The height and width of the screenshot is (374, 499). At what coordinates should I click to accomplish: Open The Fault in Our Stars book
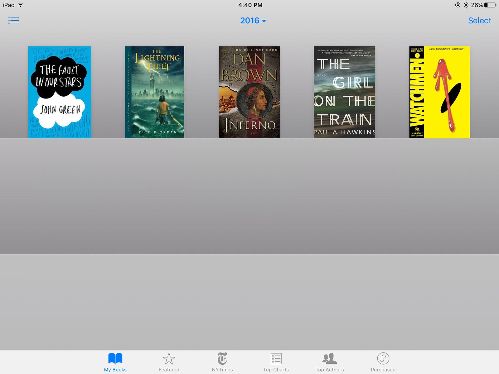click(60, 92)
